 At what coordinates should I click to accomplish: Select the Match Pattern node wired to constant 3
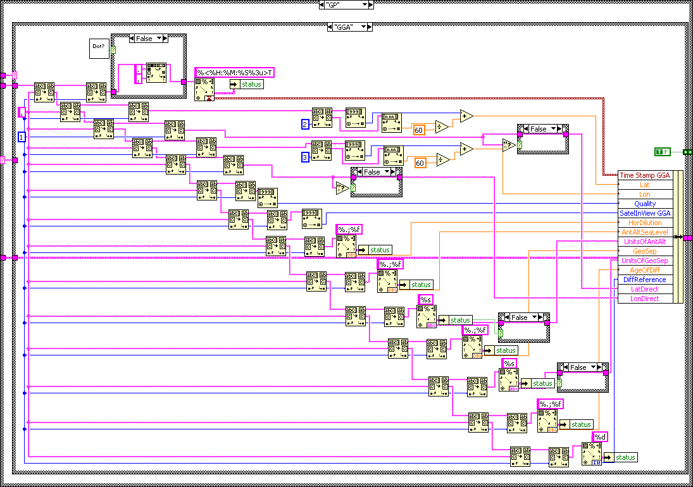322,151
